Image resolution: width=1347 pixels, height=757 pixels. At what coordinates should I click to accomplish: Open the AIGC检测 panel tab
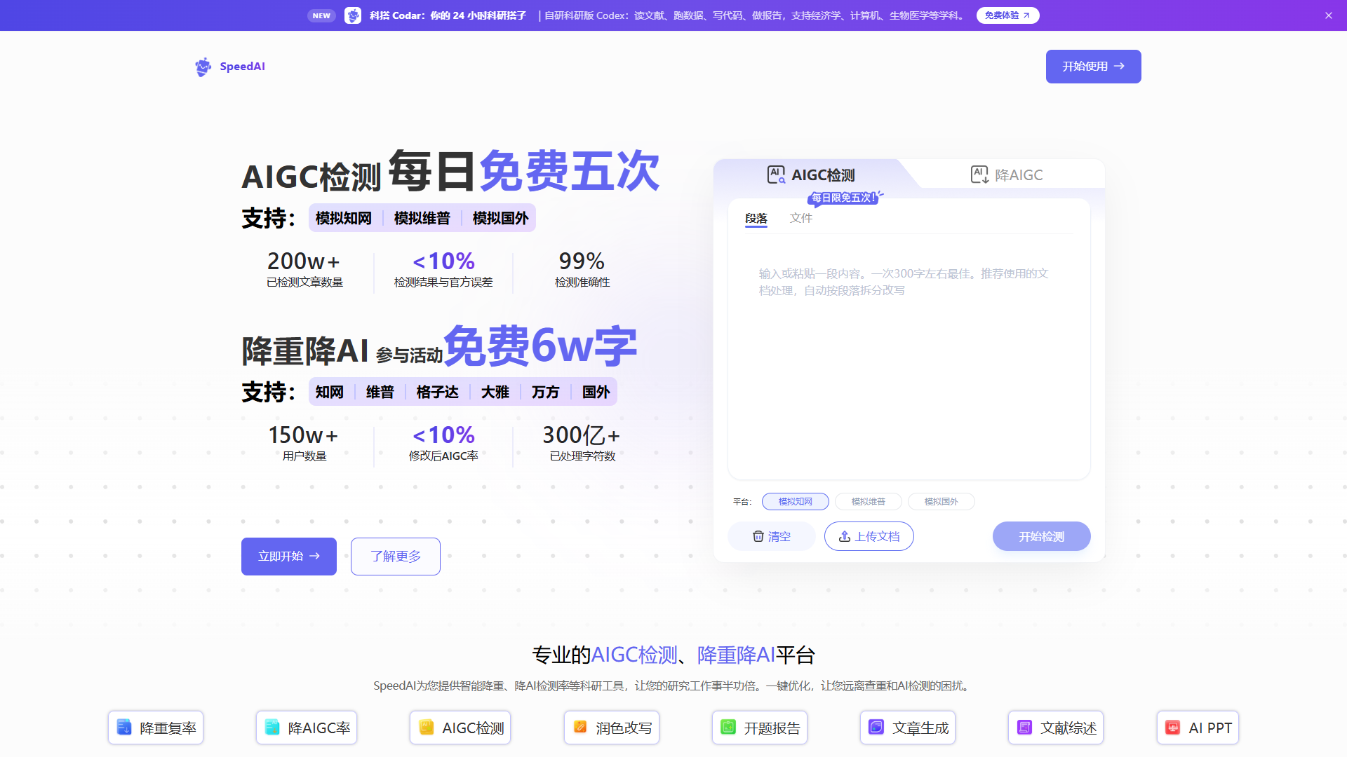coord(811,175)
